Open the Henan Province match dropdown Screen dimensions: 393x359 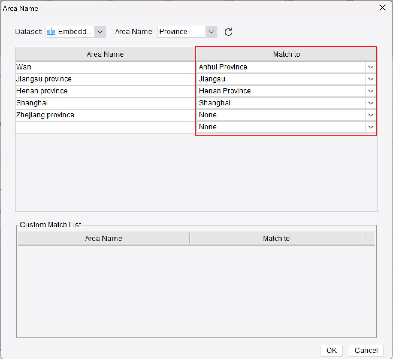point(371,91)
